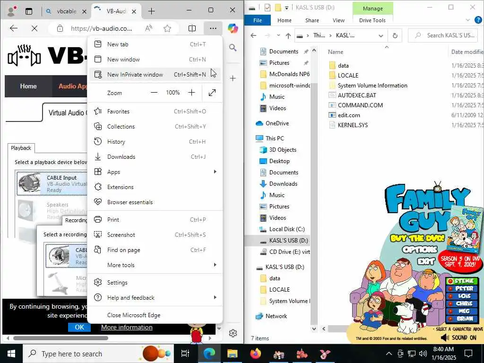Choose Print in Edge menu
The height and width of the screenshot is (363, 484).
155,220
